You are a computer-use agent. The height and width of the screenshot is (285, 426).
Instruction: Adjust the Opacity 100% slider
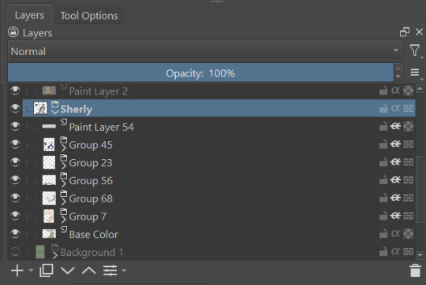click(200, 72)
